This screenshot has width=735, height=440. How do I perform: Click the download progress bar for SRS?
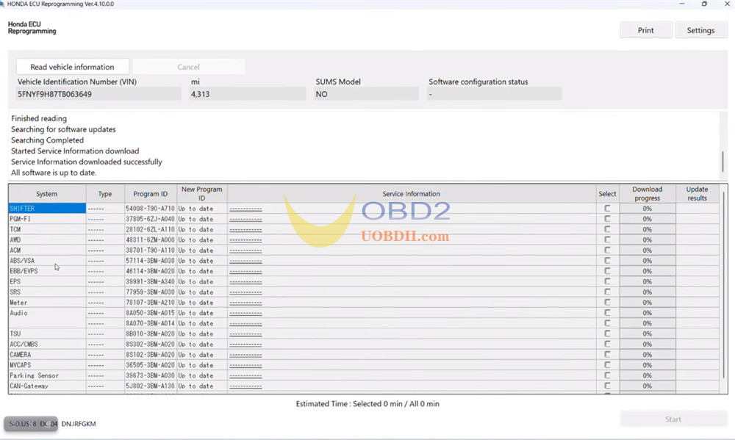(x=648, y=292)
